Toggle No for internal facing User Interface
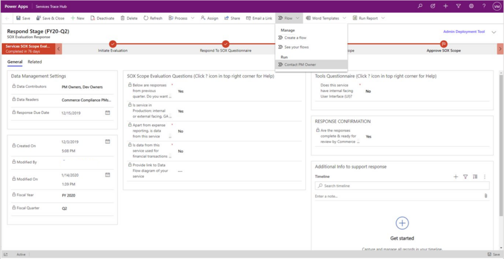The height and width of the screenshot is (259, 504). point(368,91)
